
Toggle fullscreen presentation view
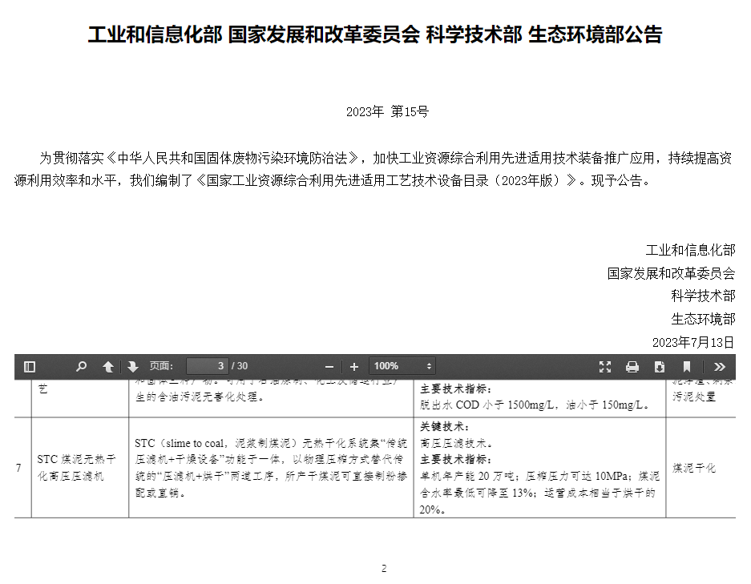(605, 366)
